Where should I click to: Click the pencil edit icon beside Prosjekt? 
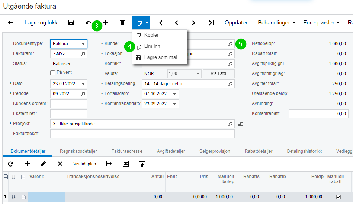[240, 124]
